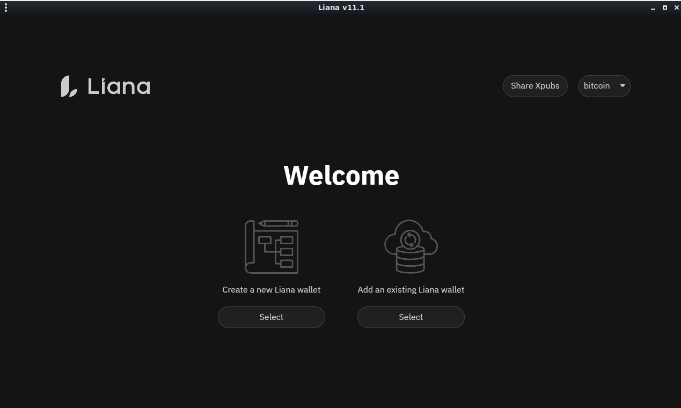Click the database stack beneath the cloud
The image size is (681, 408).
(410, 261)
